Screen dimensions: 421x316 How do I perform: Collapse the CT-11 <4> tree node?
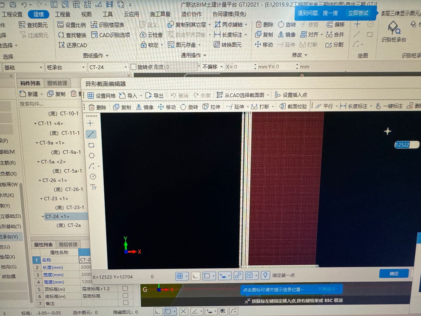click(x=35, y=124)
